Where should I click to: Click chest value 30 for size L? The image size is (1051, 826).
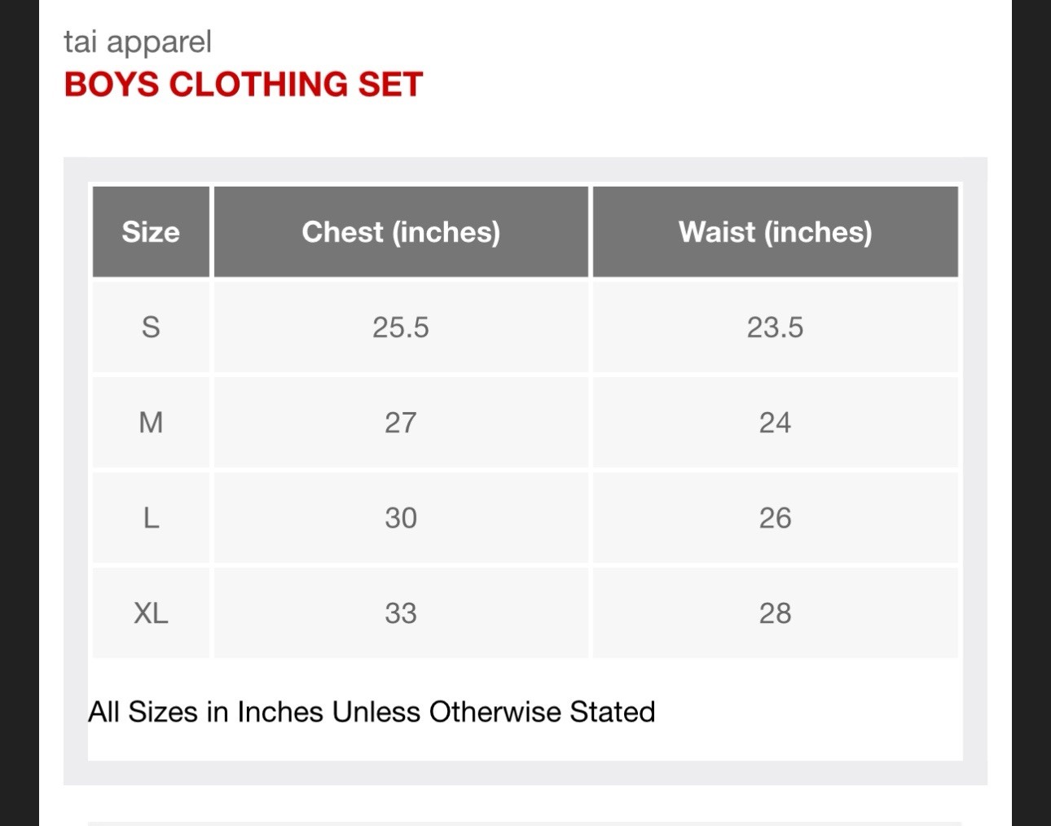pyautogui.click(x=401, y=517)
